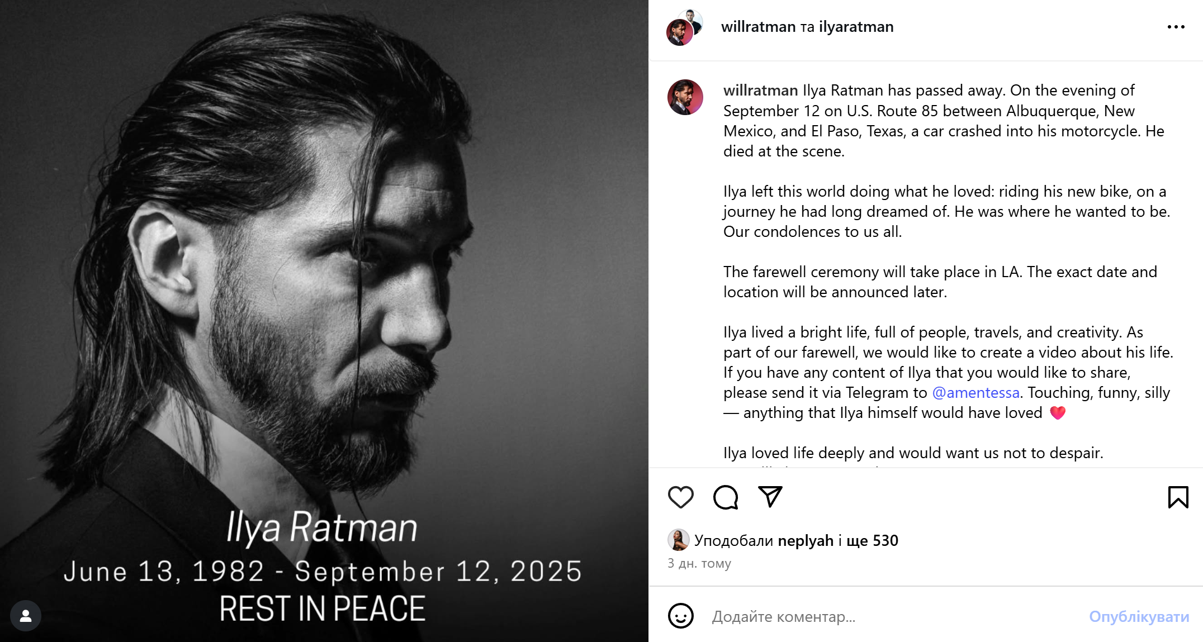Click the "3 дн. тому" post timestamp
The width and height of the screenshot is (1203, 642).
699,563
